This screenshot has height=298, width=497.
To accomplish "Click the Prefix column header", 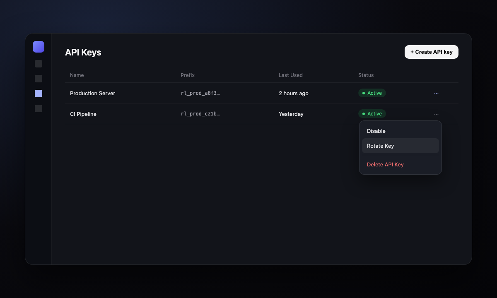I will [x=188, y=75].
